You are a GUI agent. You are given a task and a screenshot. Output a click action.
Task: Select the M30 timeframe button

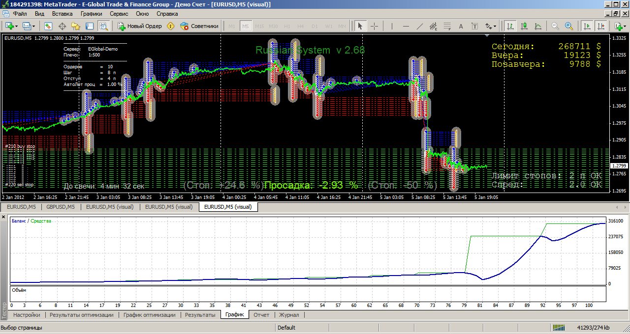point(273,26)
